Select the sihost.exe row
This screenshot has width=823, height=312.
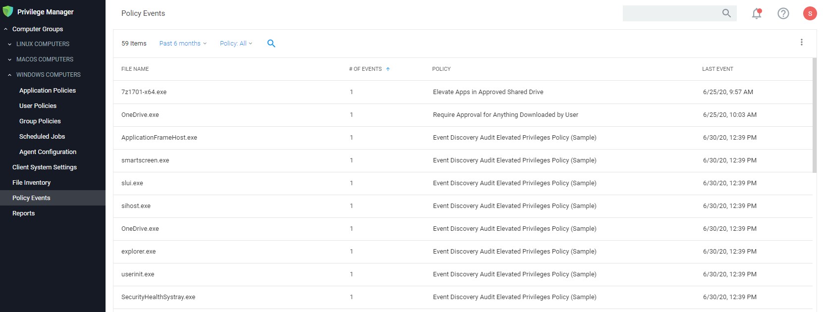click(x=463, y=206)
